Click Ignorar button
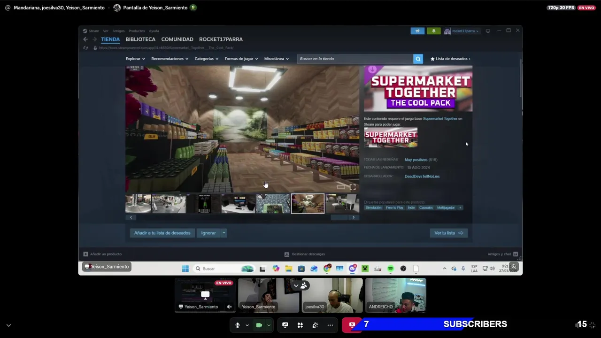 (x=208, y=233)
